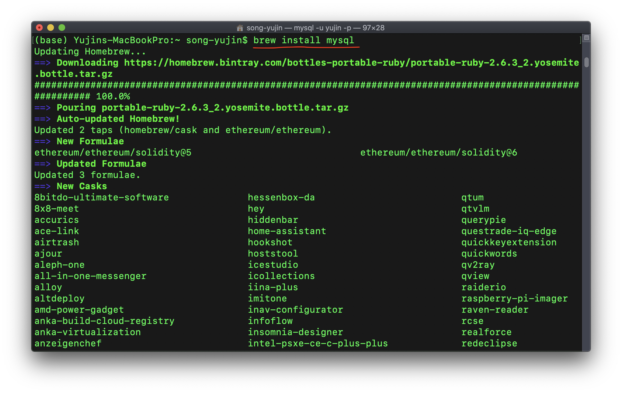Screen dimensions: 622x393
Task: Click the yellow minimize window button
Action: [x=51, y=28]
